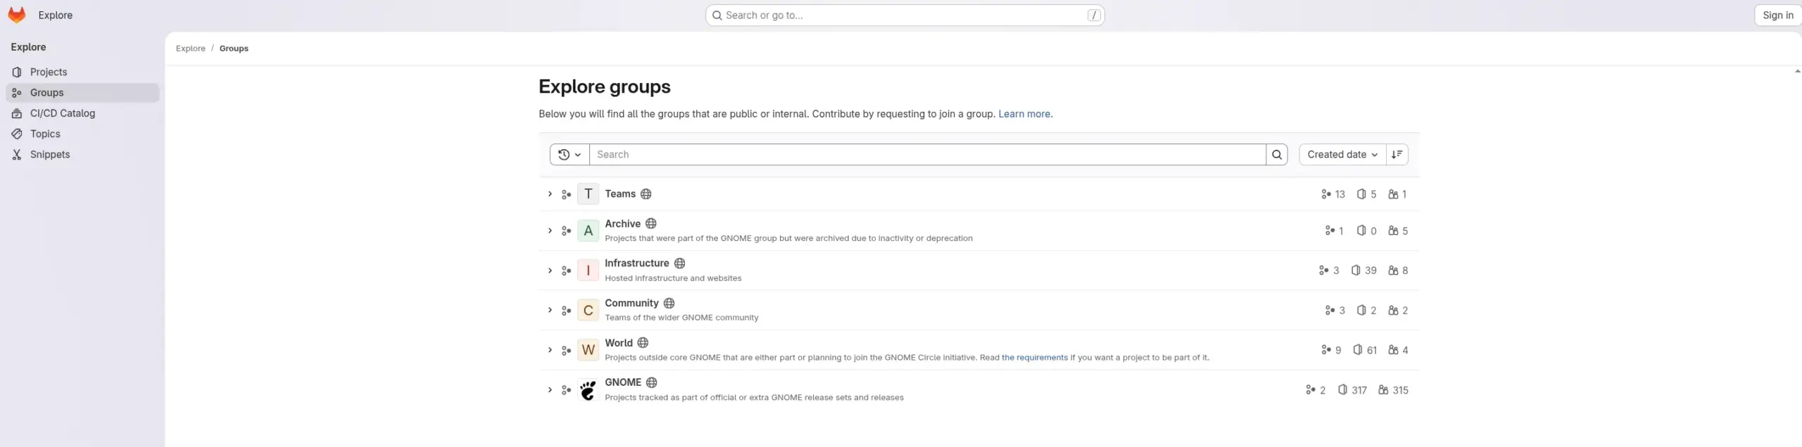Viewport: 1802px width, 447px height.
Task: Open CI/CD Catalog in the sidebar
Action: point(62,113)
